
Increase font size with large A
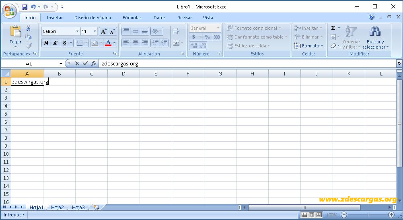tap(103, 32)
